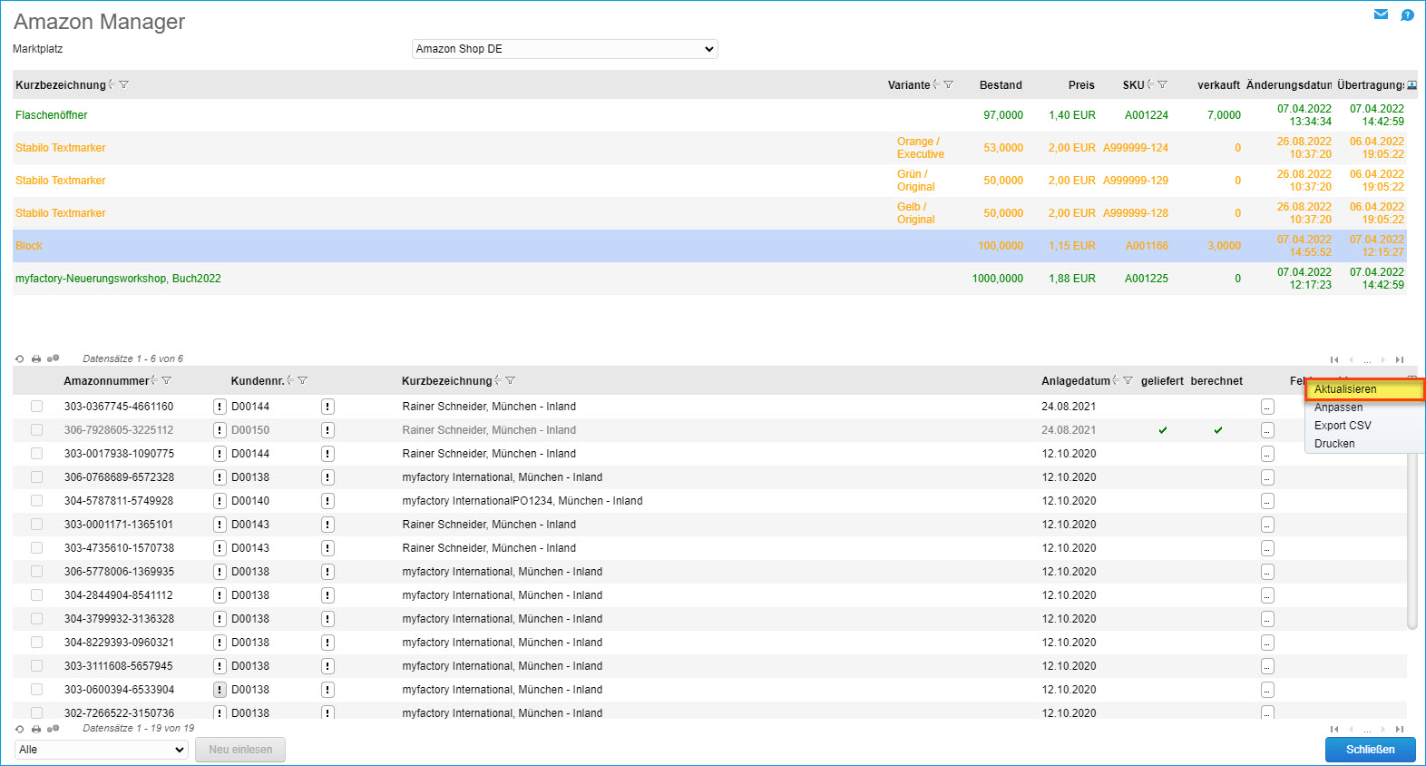Click myfactory InternationalPO1234, München - Inland
Screen dimensions: 1426x766
click(523, 501)
